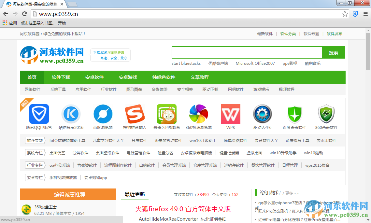Click the 爱奇艺PPS影音 icon

[x=166, y=114]
